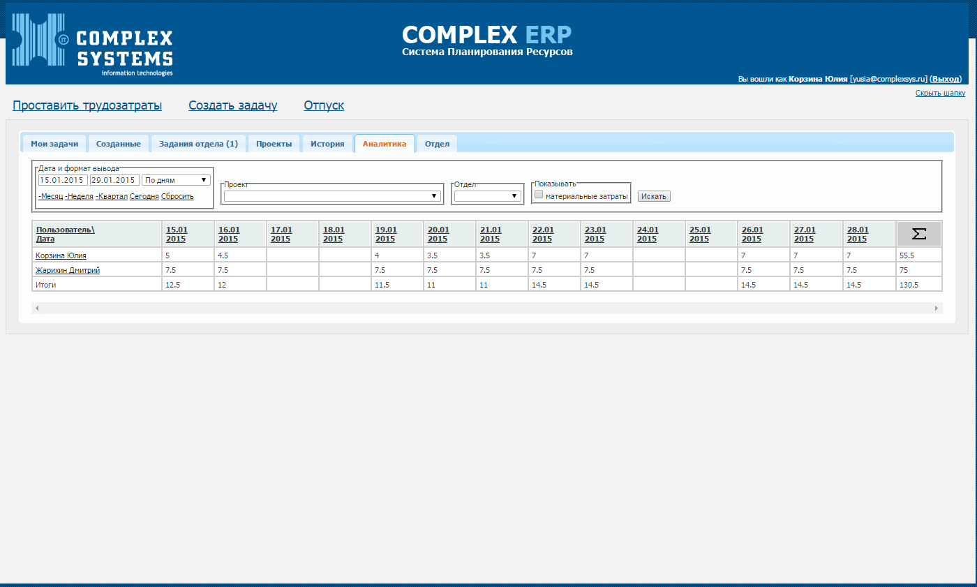This screenshot has height=587, width=977.
Task: Open user Жарихин Дмитрий link
Action: (68, 270)
